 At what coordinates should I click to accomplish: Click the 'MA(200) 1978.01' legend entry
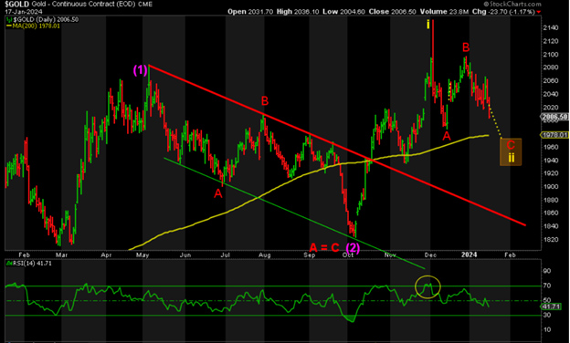36,26
